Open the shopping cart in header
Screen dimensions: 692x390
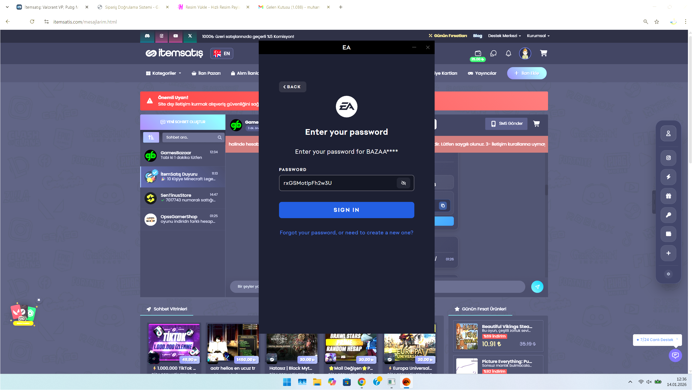pyautogui.click(x=543, y=53)
